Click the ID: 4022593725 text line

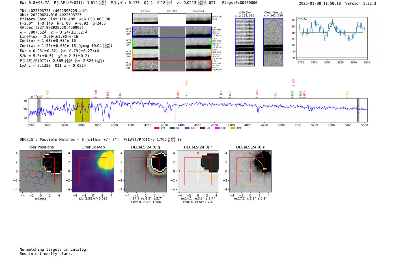click(54, 11)
